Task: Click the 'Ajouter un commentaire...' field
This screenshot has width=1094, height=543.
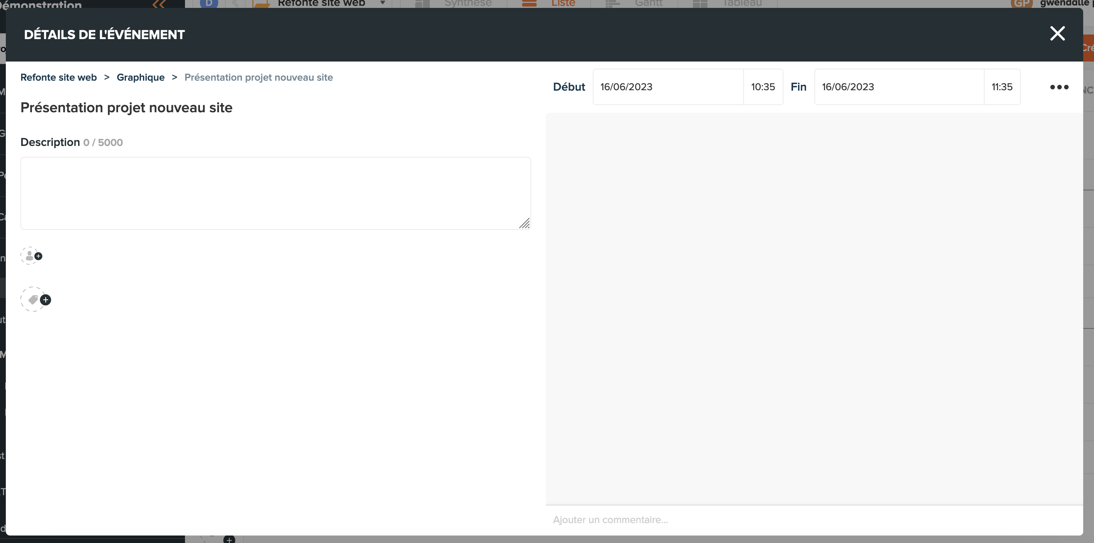Action: click(x=814, y=520)
